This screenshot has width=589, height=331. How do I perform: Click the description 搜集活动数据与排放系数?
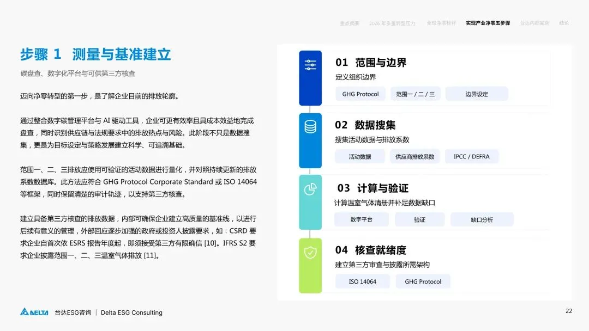(x=372, y=140)
